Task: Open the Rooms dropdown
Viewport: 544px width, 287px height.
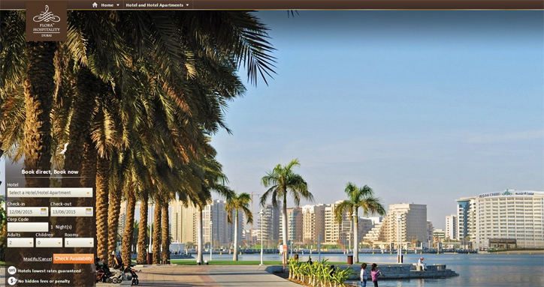Action: click(x=79, y=242)
